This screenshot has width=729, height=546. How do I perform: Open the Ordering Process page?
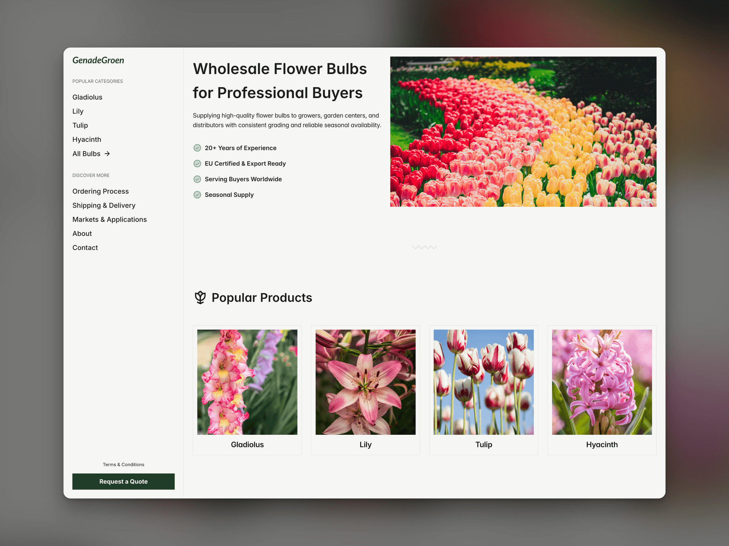100,191
